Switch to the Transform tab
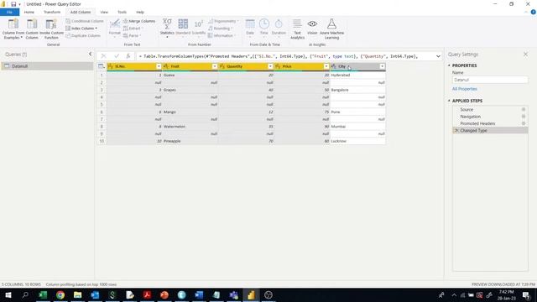 coord(52,12)
